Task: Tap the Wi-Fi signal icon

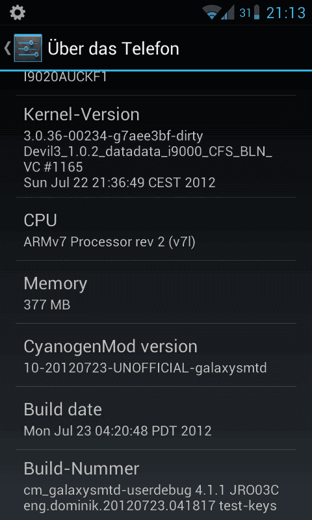Action: click(x=211, y=13)
